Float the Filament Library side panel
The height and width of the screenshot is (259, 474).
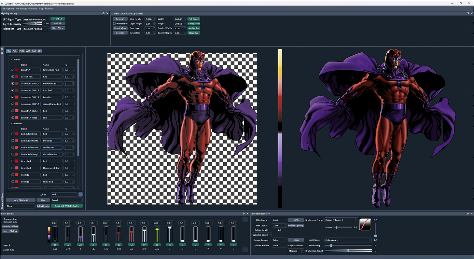coord(2,53)
